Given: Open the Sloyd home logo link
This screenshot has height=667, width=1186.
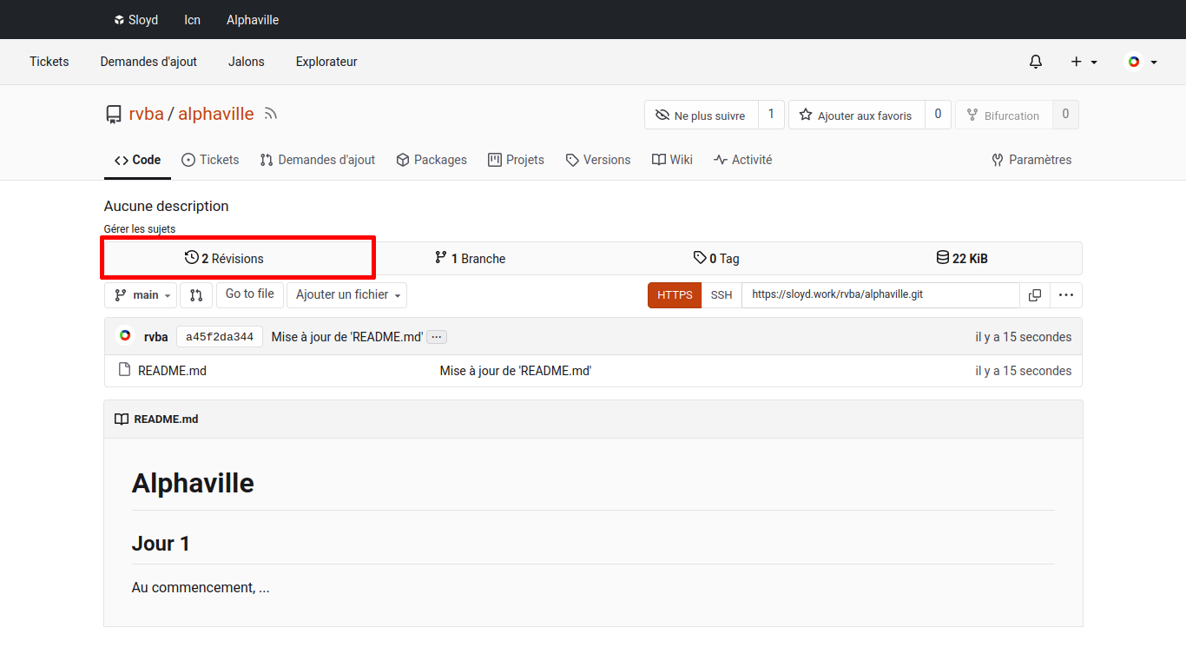Looking at the screenshot, I should click(136, 20).
